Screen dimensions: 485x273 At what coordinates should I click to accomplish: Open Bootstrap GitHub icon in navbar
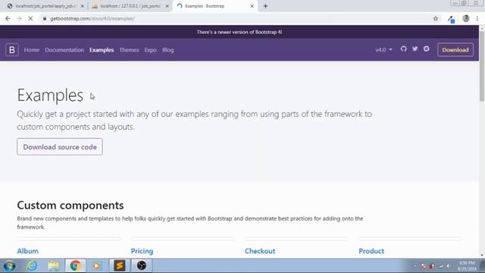click(403, 49)
